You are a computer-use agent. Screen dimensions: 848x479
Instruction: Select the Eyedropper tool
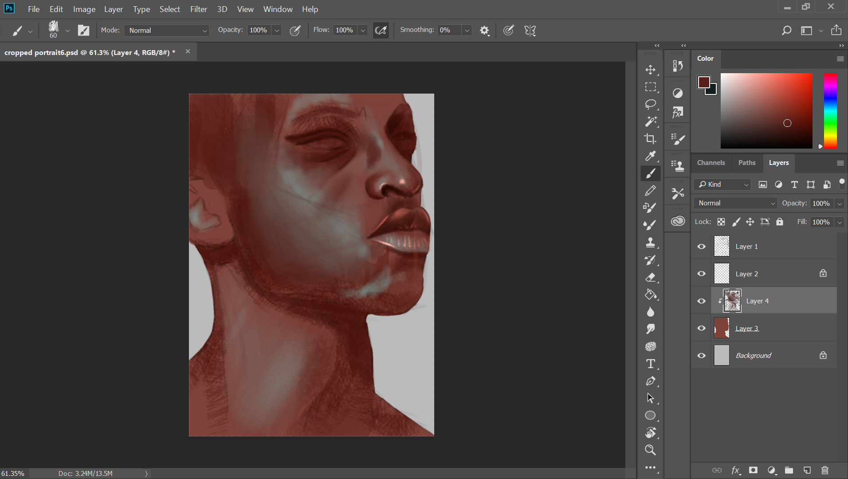(x=650, y=156)
